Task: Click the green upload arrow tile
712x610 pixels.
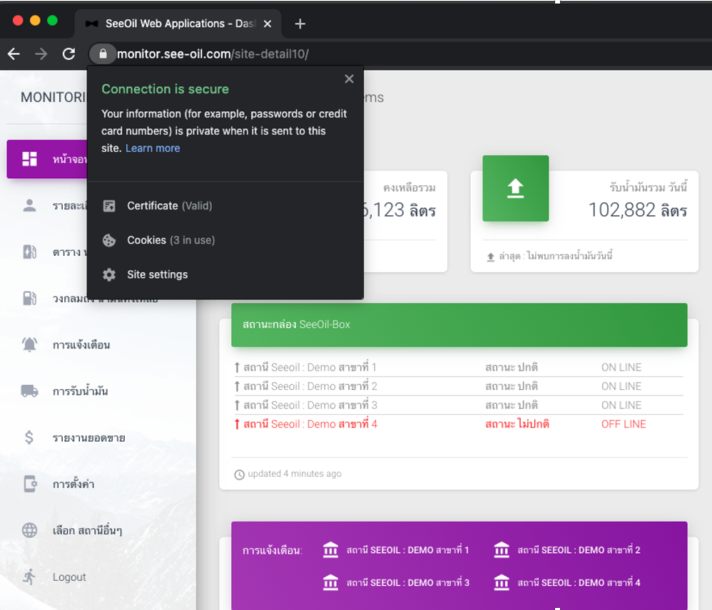Action: coord(515,188)
